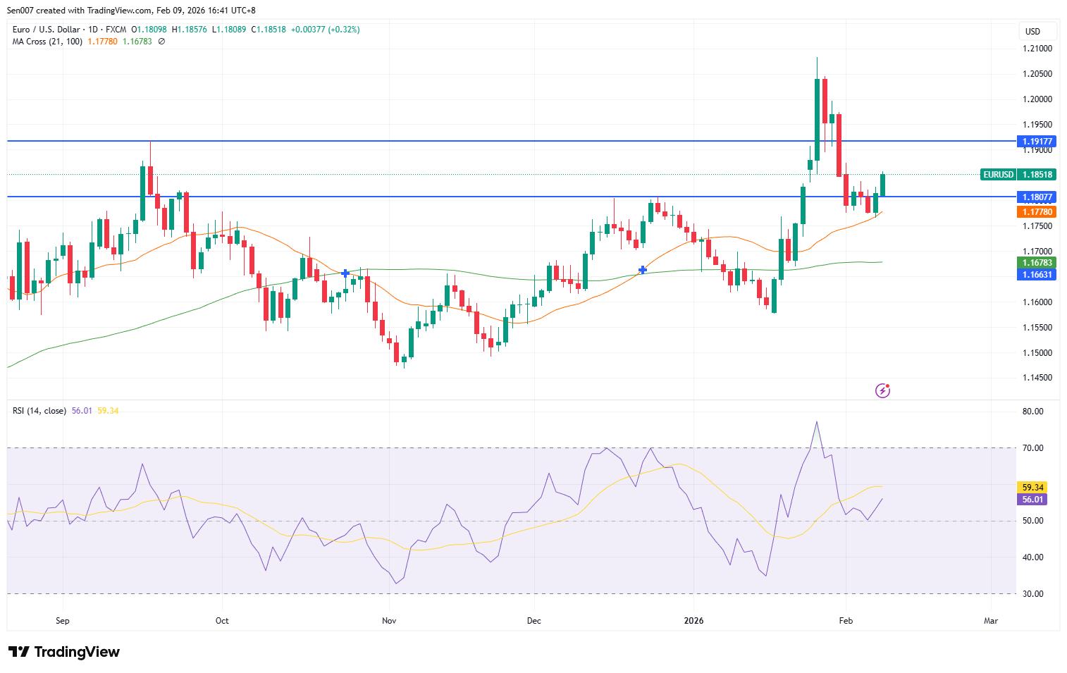This screenshot has height=673, width=1067.
Task: Click the ∅ icon beside MA Cross values
Action: click(161, 42)
